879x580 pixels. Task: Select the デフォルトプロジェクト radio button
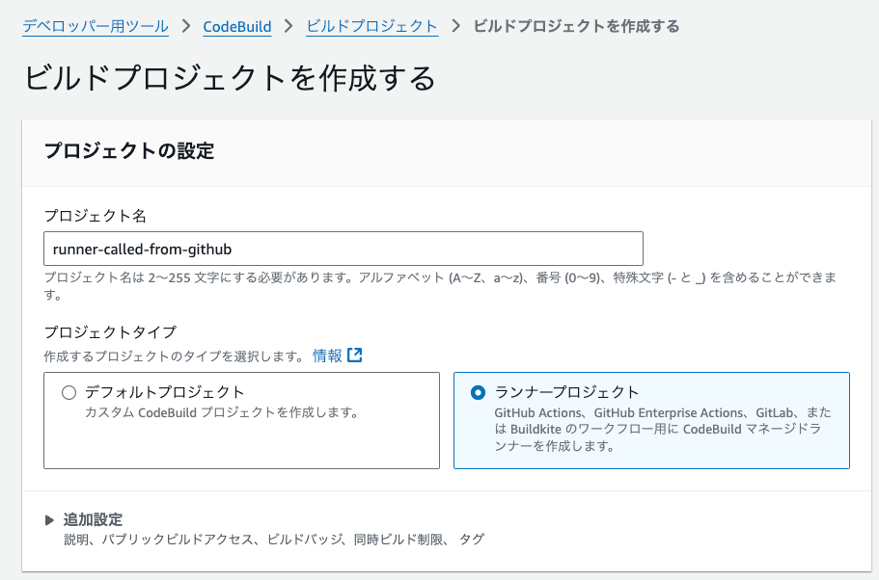(x=69, y=392)
